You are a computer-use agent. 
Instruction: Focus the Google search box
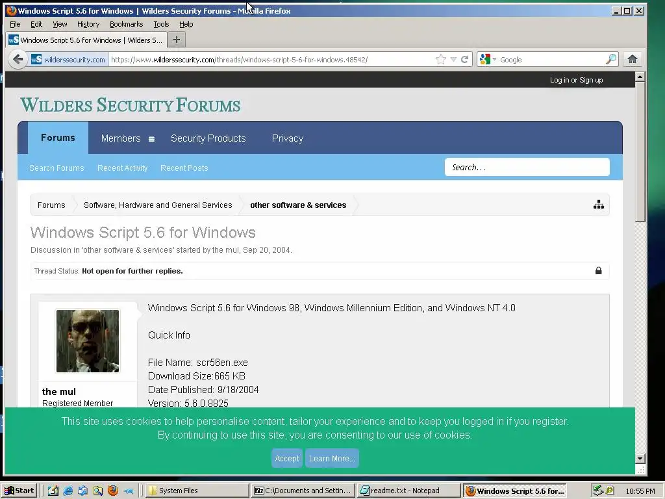(551, 59)
